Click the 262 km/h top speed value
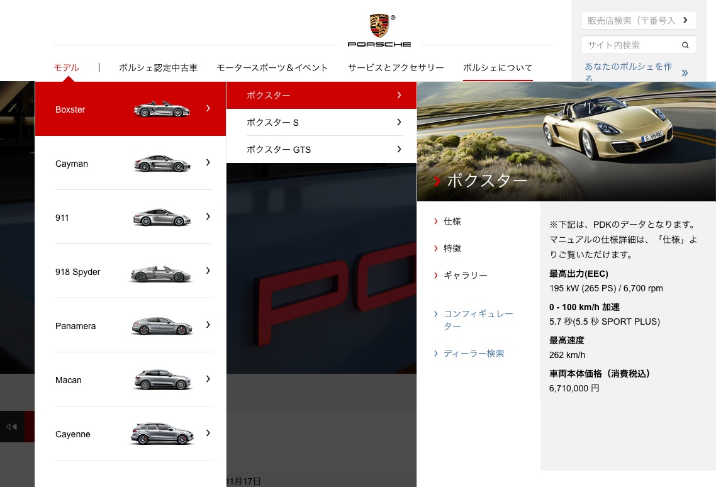The width and height of the screenshot is (716, 487). [x=567, y=355]
